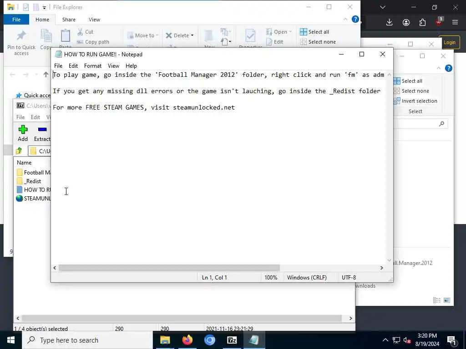Screen dimensions: 466x349
Task: Click File Explorer up arrow button
Action: point(46,75)
